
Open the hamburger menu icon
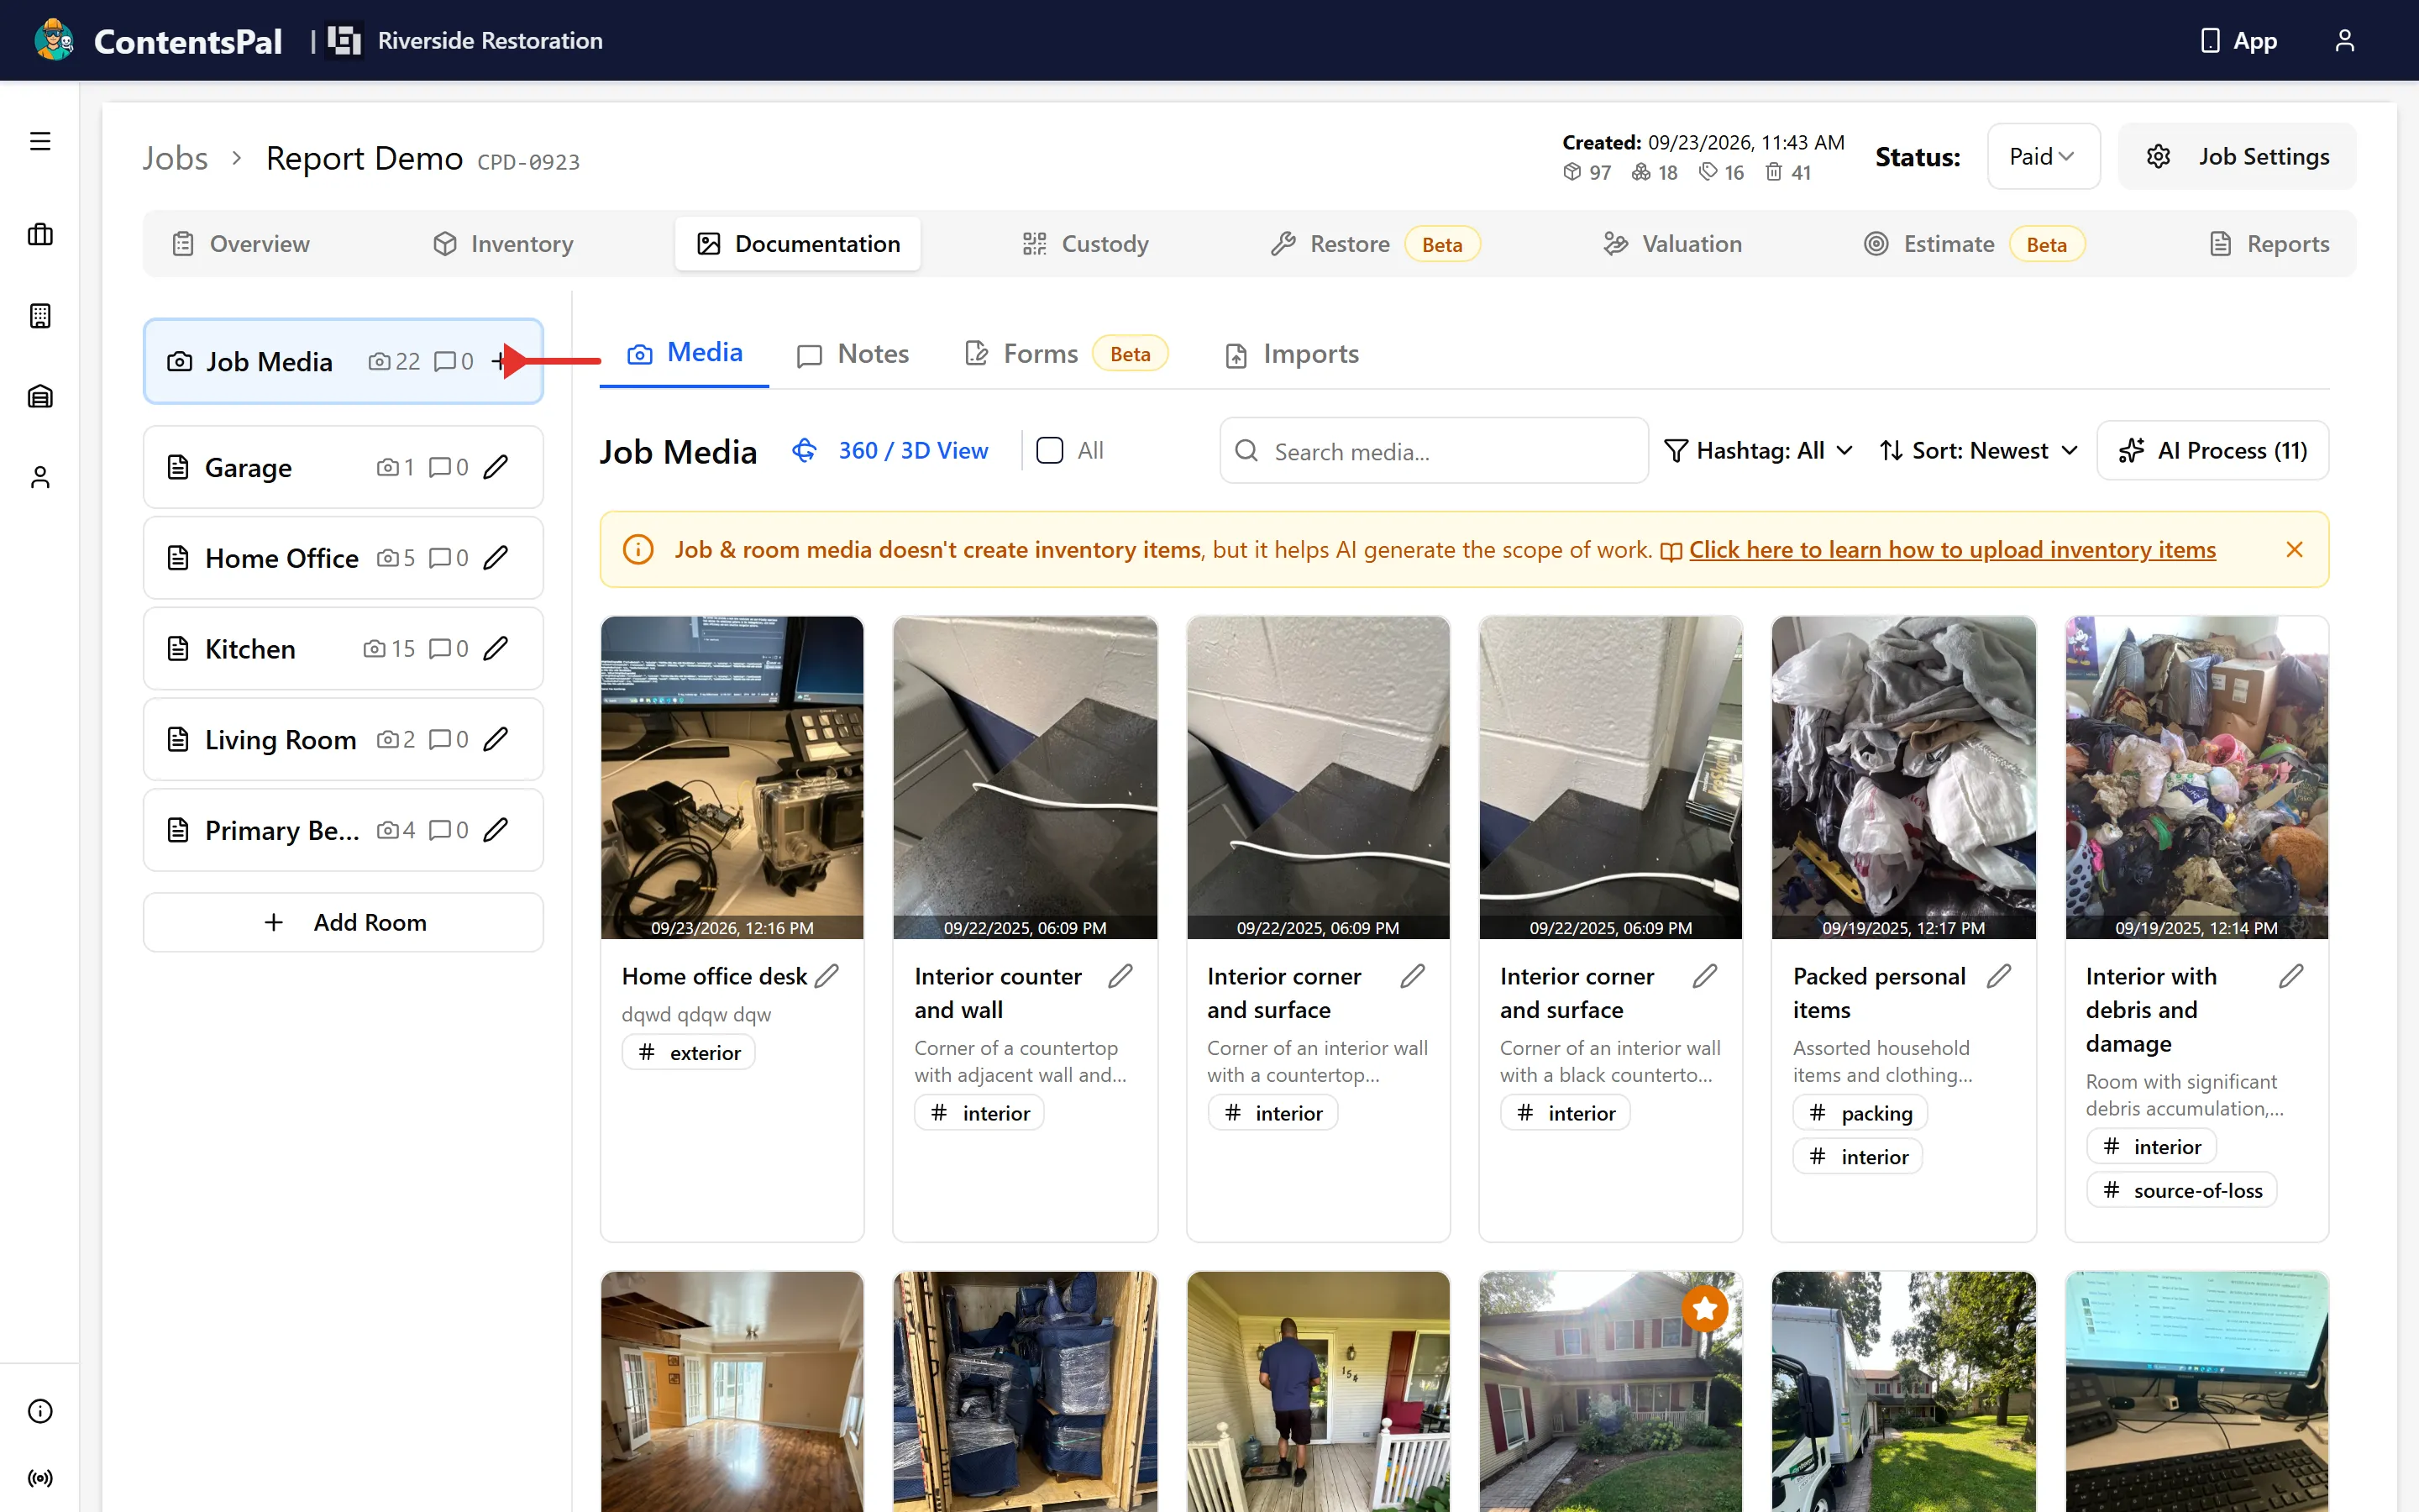click(x=40, y=141)
